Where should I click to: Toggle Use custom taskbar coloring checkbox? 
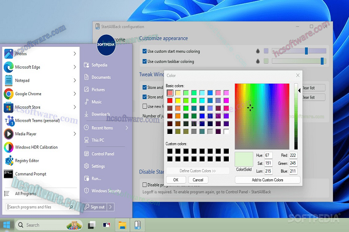click(x=144, y=61)
